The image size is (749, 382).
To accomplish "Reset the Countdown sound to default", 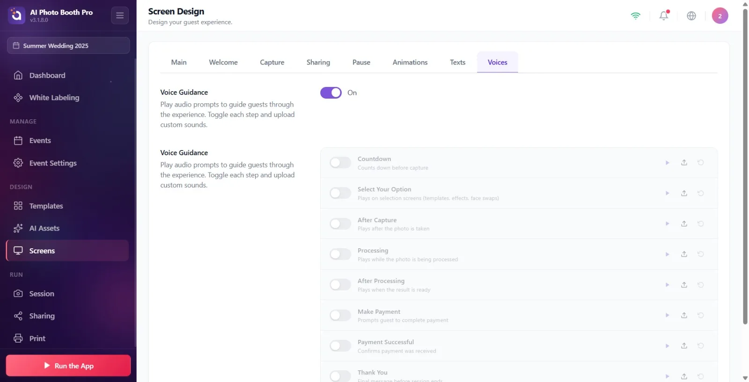I will (701, 163).
